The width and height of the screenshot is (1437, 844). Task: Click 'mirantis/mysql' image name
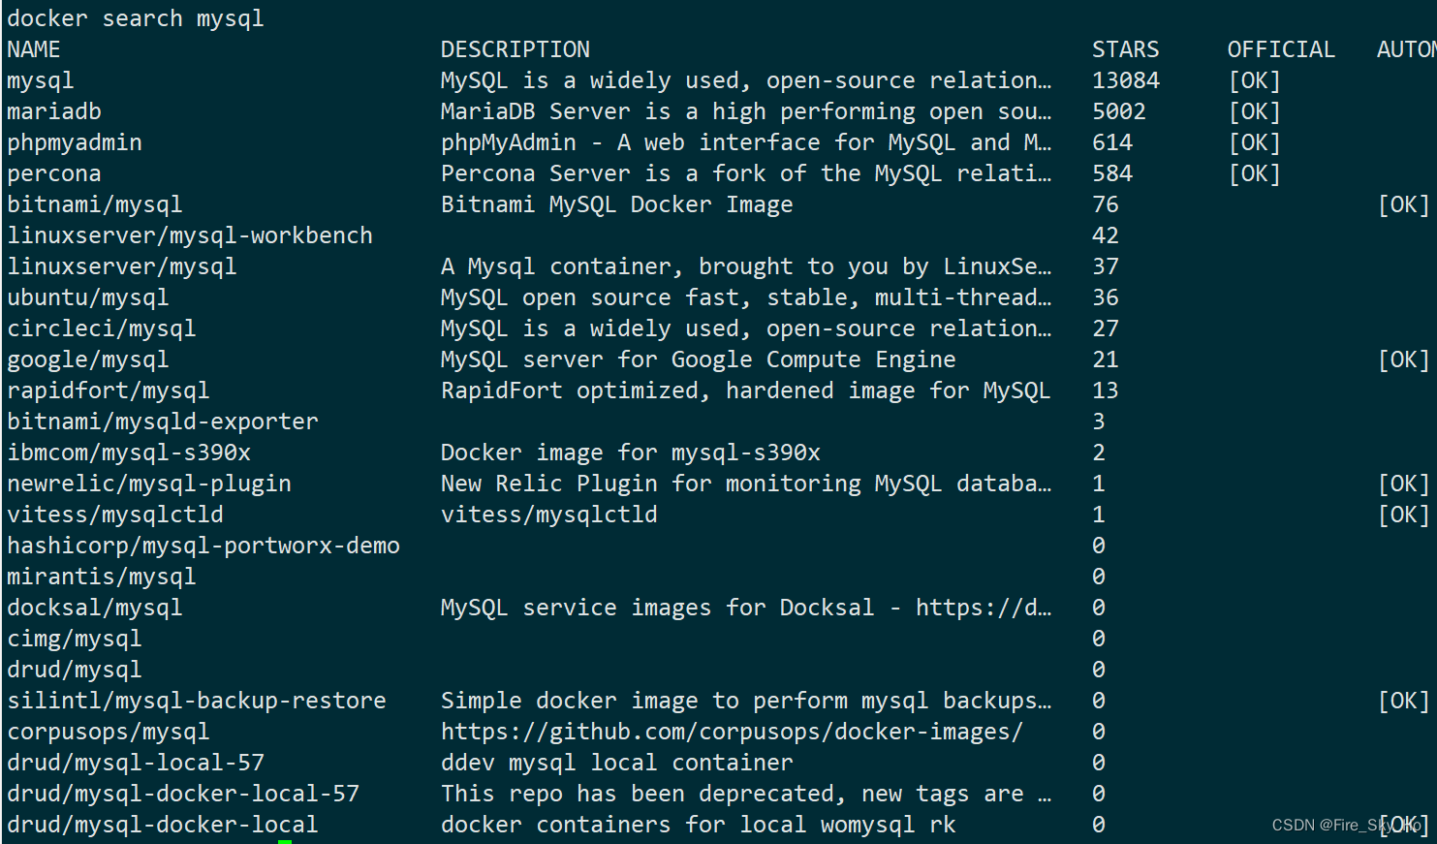click(x=102, y=577)
